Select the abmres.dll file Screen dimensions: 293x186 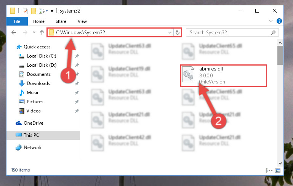224,76
